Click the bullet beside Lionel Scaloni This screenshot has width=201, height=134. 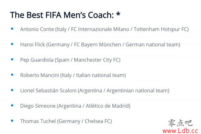tap(12, 90)
